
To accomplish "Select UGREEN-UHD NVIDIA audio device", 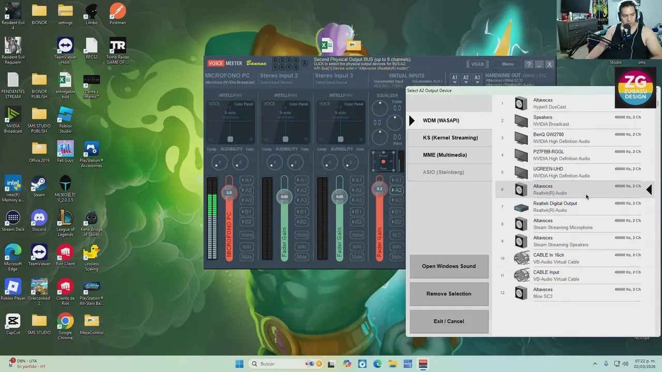I will tap(568, 172).
